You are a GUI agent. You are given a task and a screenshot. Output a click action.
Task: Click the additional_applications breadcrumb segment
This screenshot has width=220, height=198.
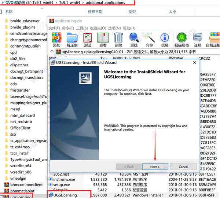[105, 3]
